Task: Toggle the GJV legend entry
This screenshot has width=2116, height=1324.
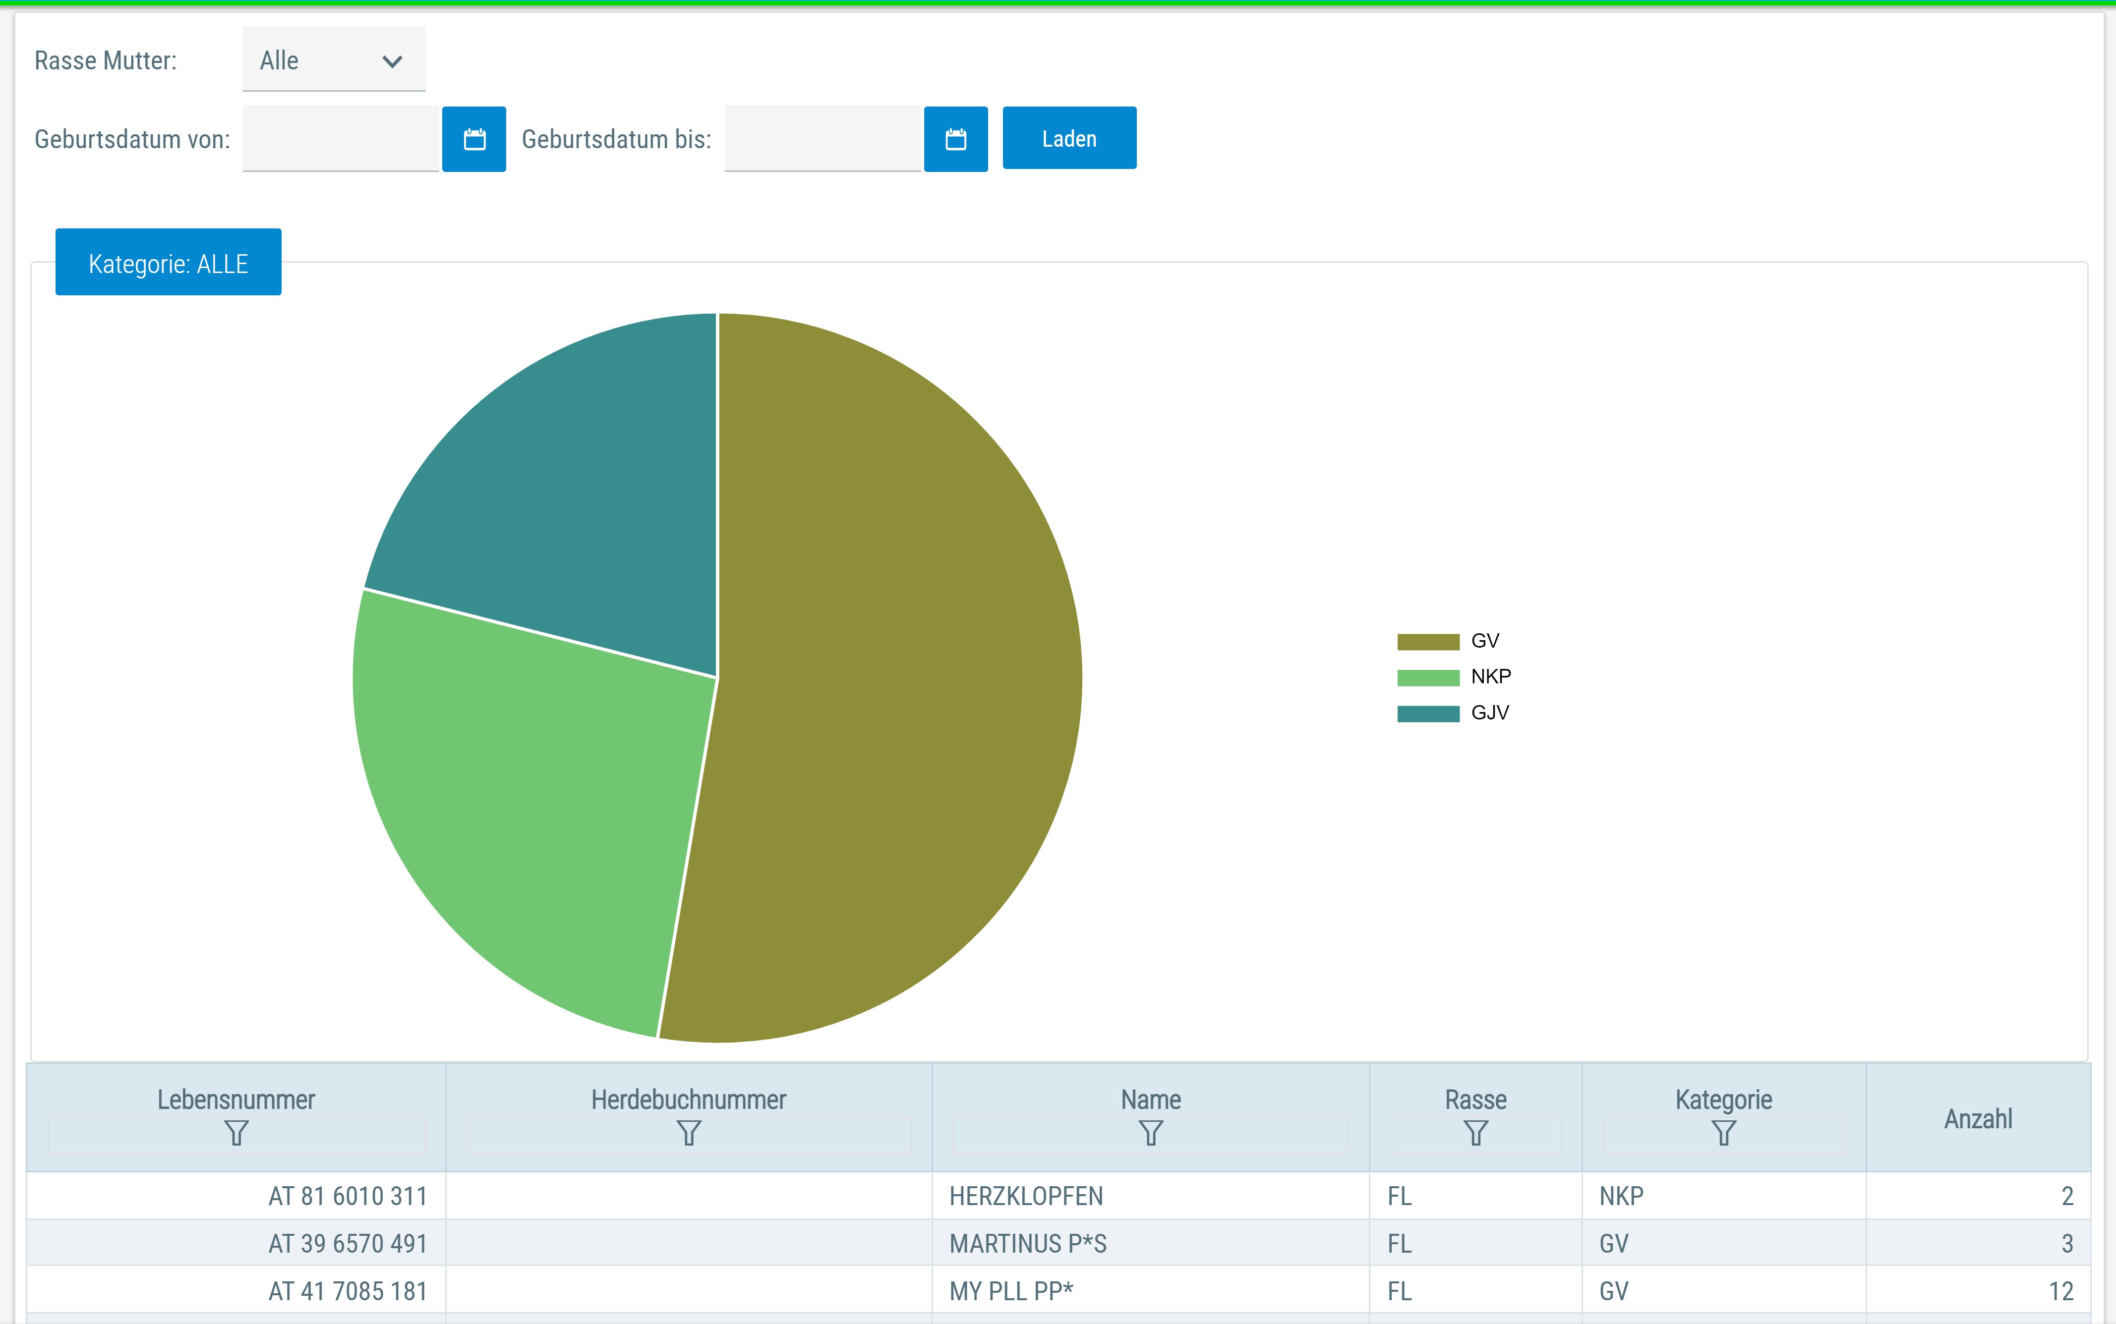Action: click(1454, 713)
